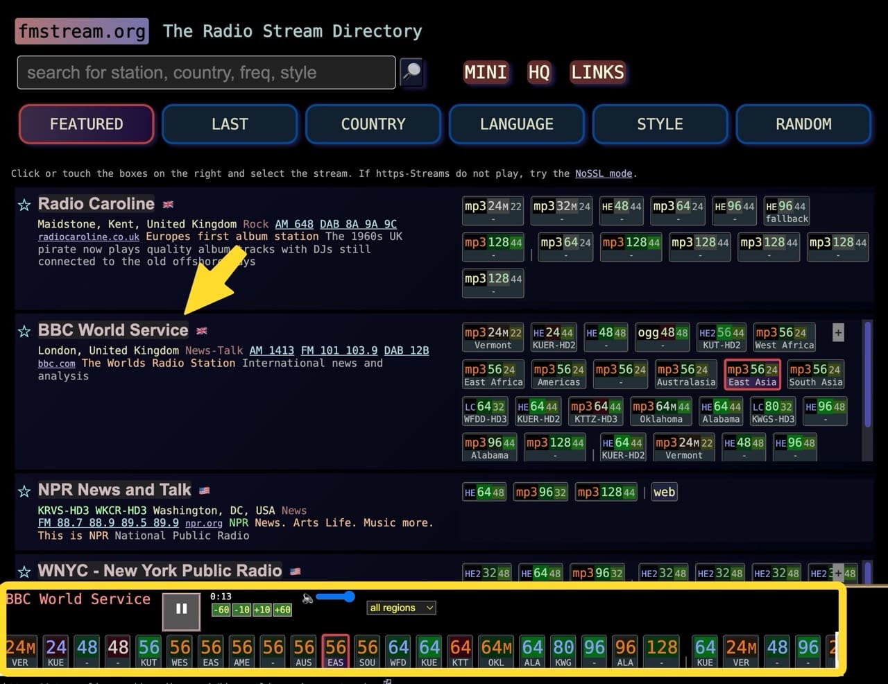
Task: Skip forward 10 seconds with +10 button
Action: tap(262, 610)
